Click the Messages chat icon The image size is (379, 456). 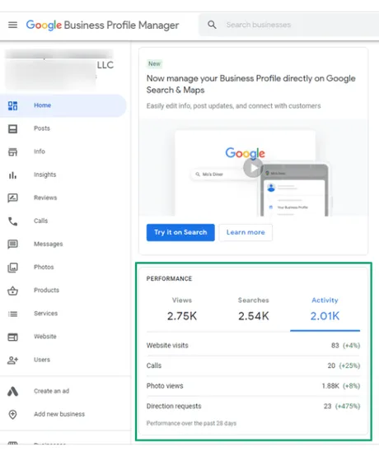(x=12, y=244)
